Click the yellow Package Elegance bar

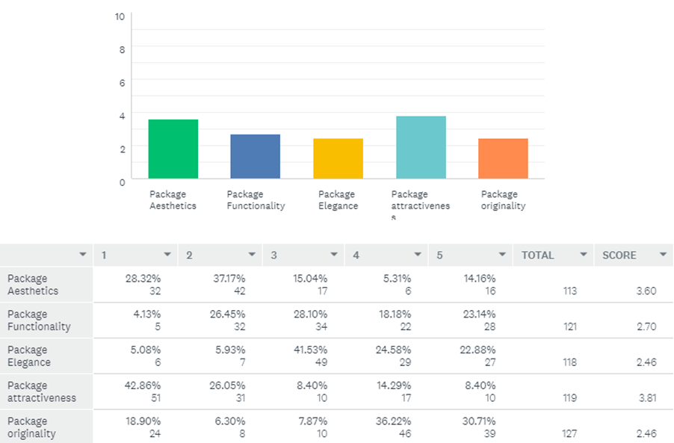click(x=338, y=158)
